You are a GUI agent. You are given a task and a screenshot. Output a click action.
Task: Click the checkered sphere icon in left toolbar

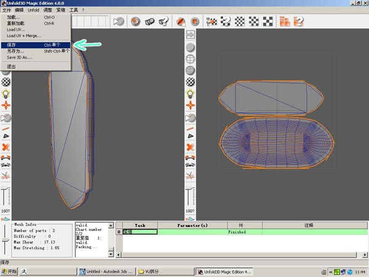pyautogui.click(x=6, y=82)
